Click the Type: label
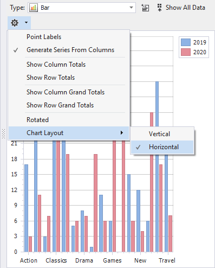The width and height of the screenshot is (215, 268). [x=17, y=8]
